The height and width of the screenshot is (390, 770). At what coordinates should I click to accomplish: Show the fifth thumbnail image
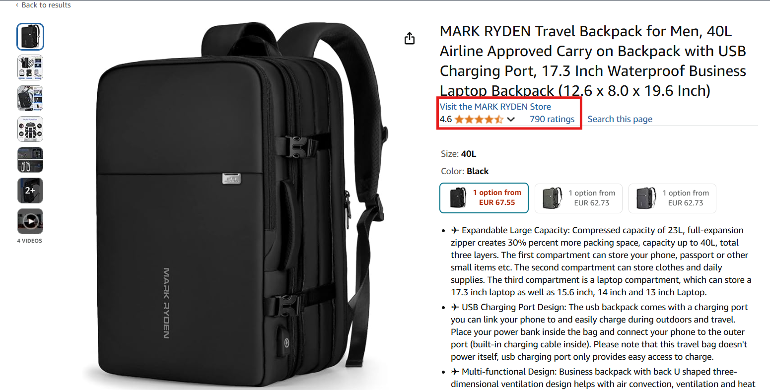click(30, 160)
